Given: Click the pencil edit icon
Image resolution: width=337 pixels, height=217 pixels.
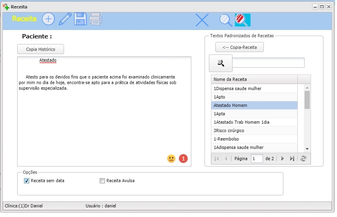Looking at the screenshot, I should coord(65,19).
